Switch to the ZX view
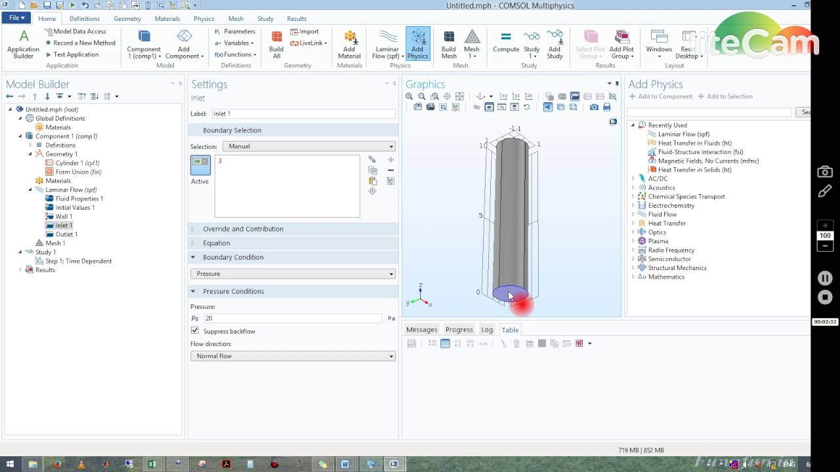The height and width of the screenshot is (472, 840). click(x=529, y=96)
